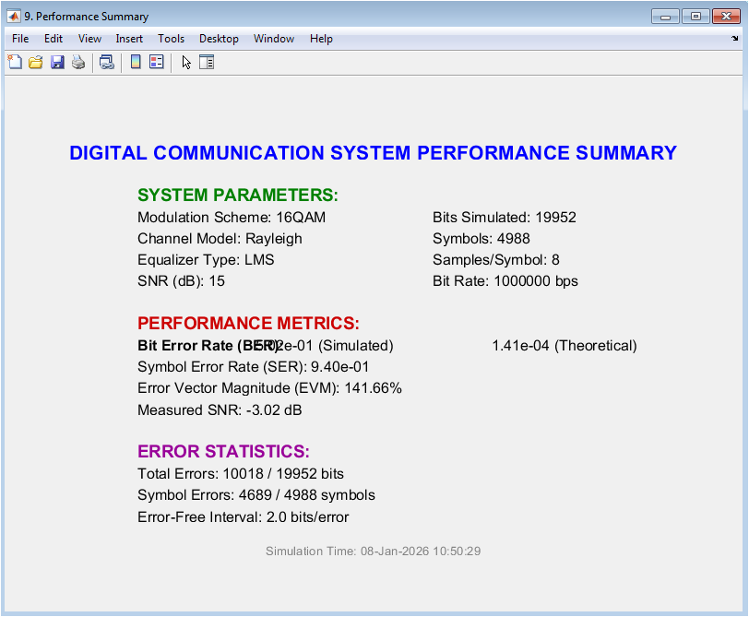Open the Insert menu
This screenshot has height=617, width=749.
pos(129,39)
